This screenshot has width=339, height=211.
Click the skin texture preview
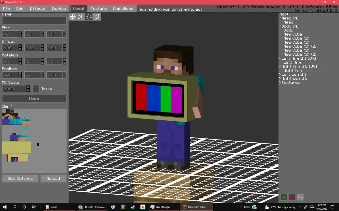[x=34, y=141]
